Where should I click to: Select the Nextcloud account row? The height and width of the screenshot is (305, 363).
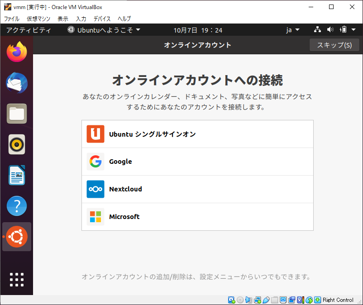(x=197, y=189)
